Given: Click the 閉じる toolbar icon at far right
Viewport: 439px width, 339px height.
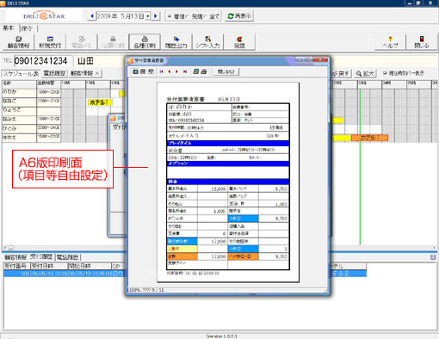Looking at the screenshot, I should coord(422,42).
